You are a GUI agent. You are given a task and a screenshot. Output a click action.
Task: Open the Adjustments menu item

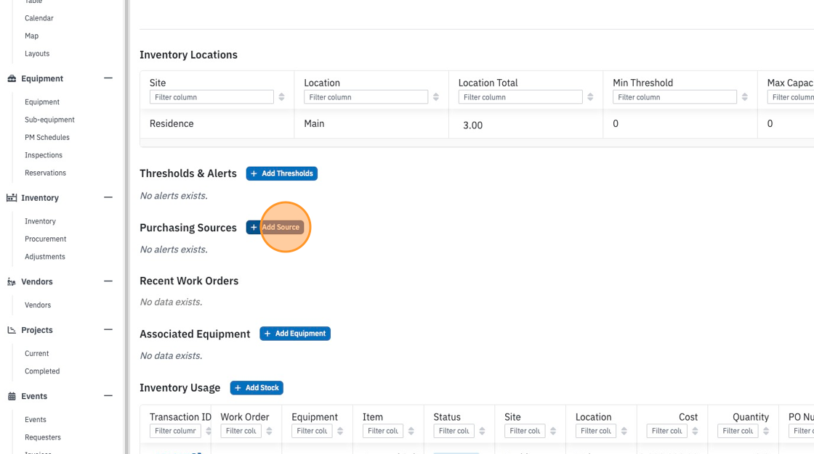pyautogui.click(x=44, y=257)
